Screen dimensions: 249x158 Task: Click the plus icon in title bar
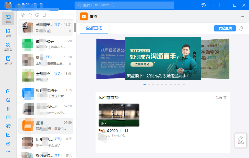[213, 5]
